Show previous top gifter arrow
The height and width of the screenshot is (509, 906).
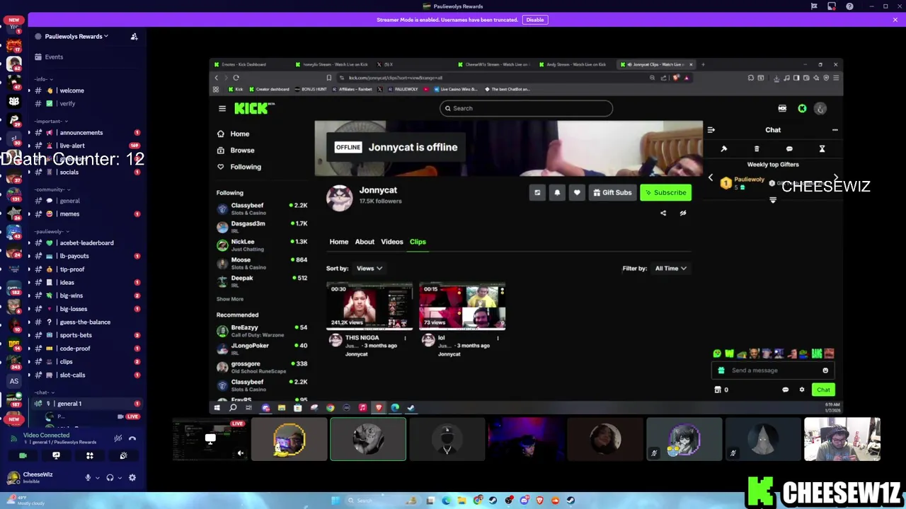point(711,178)
